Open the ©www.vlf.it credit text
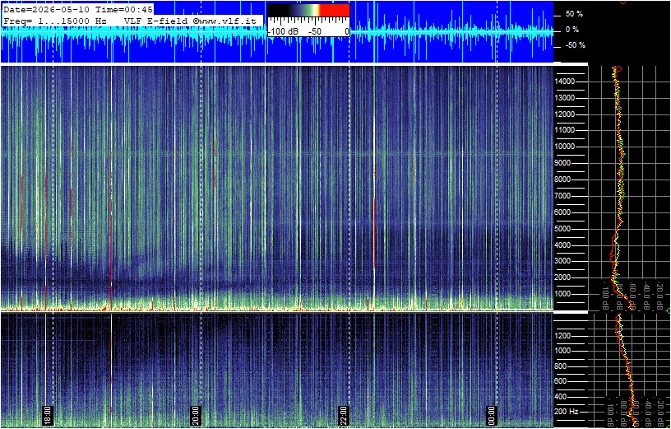The width and height of the screenshot is (671, 429). tap(224, 21)
